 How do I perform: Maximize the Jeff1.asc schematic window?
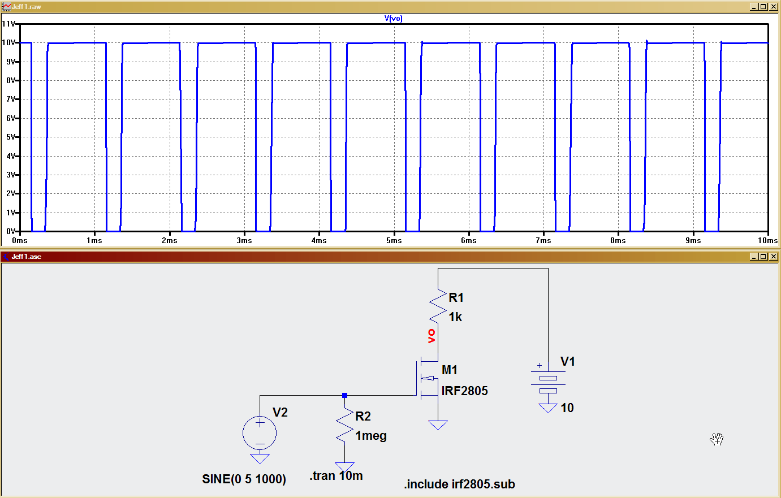(763, 257)
